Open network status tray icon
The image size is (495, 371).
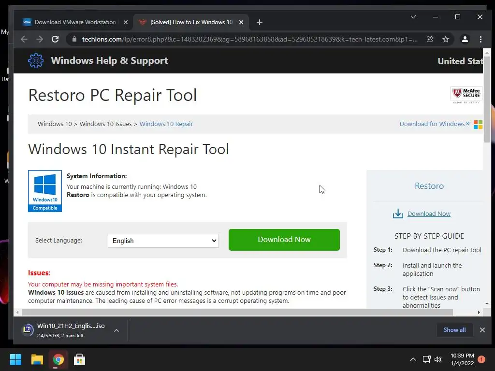[426, 359]
